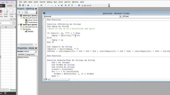170x95 pixels.
Task: Click the Project panel scrollbar right arrow
Action: tap(36, 45)
